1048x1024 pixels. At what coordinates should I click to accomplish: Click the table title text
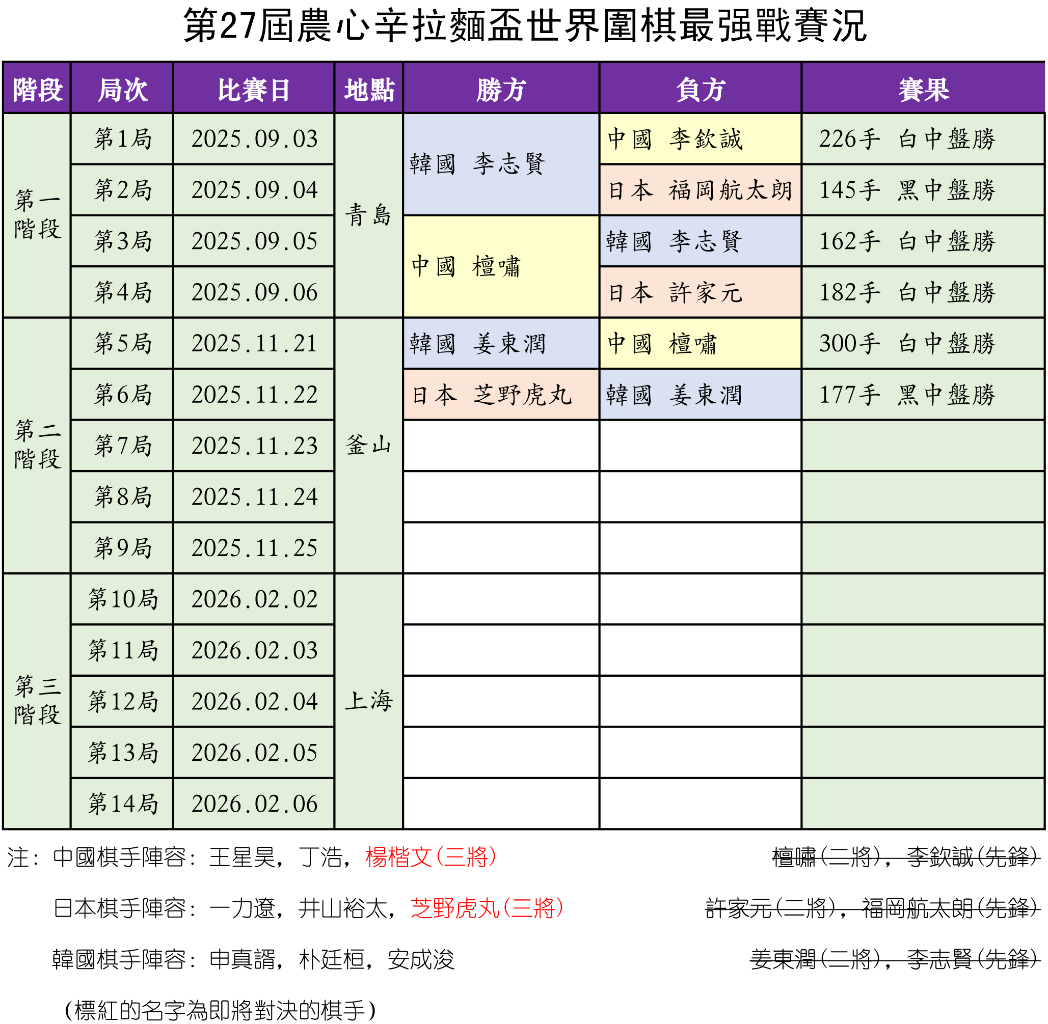coord(525,26)
